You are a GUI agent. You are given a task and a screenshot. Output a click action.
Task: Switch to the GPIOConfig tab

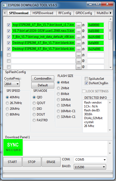[x=84, y=13]
